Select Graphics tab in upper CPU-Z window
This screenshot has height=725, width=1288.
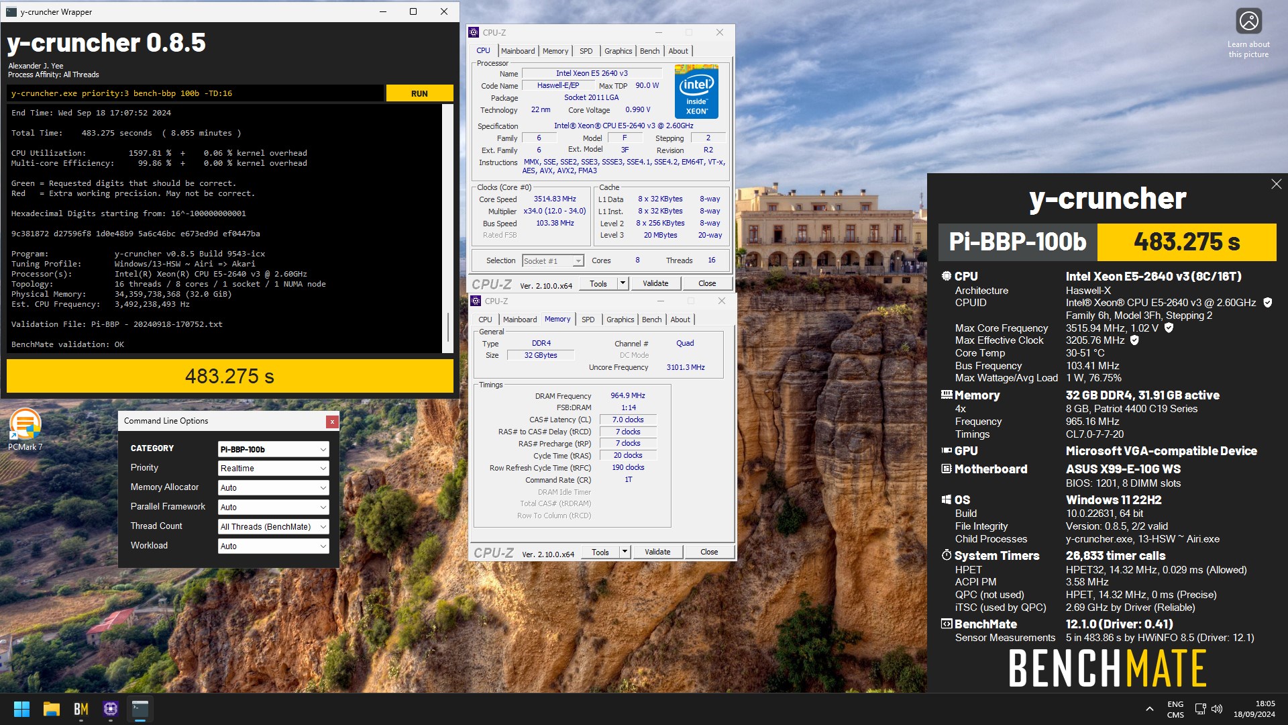[618, 51]
